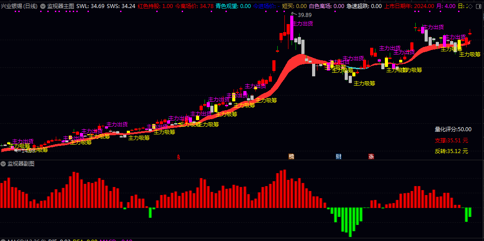Open the 监视器副图 indicator dropdown arrow
Viewport: 484px width, 241px height.
(4, 164)
